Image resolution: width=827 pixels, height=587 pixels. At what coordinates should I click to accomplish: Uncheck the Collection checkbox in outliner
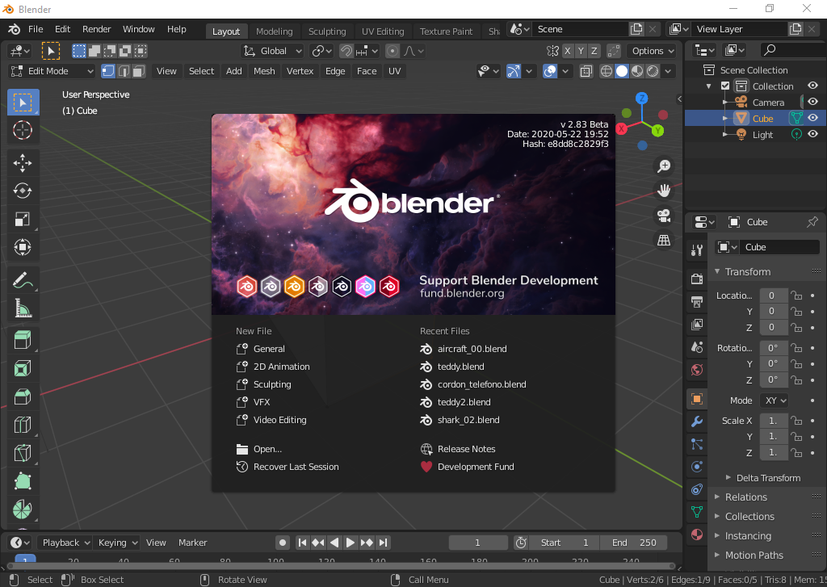(x=725, y=86)
